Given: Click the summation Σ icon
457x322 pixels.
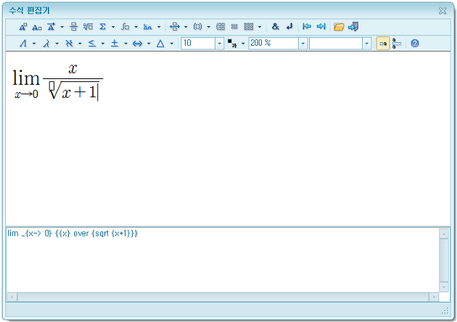Looking at the screenshot, I should point(102,27).
